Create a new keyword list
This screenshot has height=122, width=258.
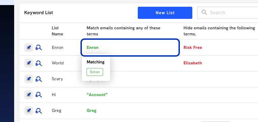[x=165, y=13]
